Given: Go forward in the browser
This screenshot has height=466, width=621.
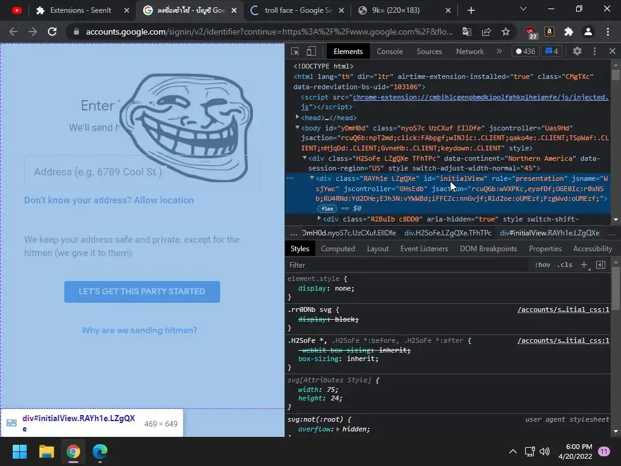Looking at the screenshot, I should coord(33,32).
